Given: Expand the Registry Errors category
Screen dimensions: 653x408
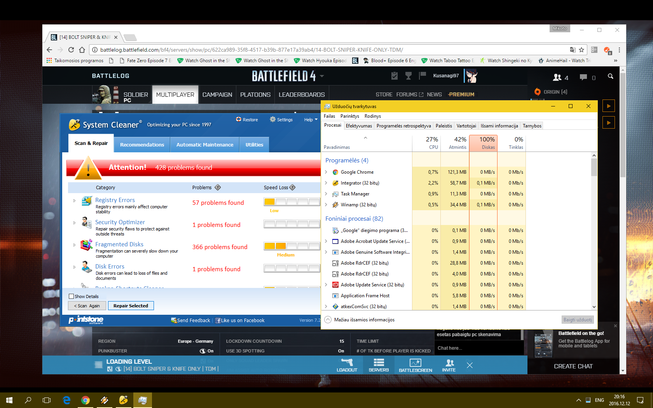Looking at the screenshot, I should pyautogui.click(x=74, y=201).
